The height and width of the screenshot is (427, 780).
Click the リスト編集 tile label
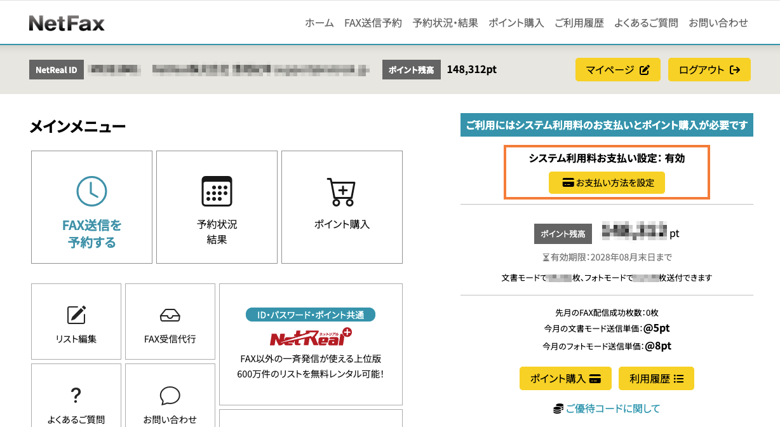pyautogui.click(x=76, y=339)
